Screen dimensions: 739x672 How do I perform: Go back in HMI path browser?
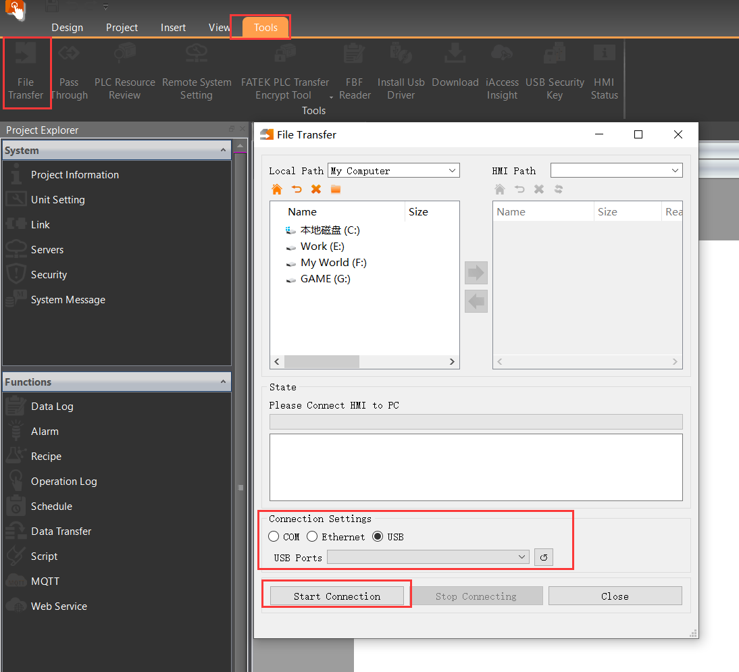[x=519, y=189]
